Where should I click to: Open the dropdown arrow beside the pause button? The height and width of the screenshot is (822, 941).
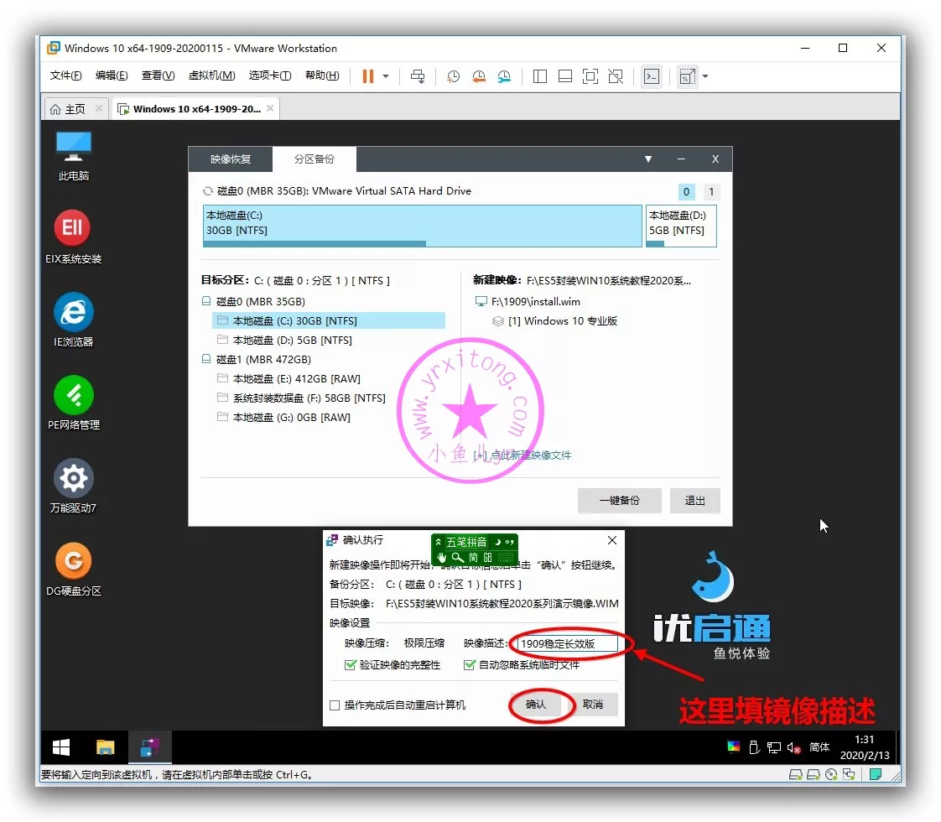tap(386, 76)
